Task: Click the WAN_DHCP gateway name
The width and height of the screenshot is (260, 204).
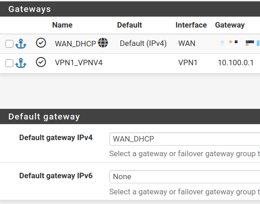Action: [x=75, y=44]
